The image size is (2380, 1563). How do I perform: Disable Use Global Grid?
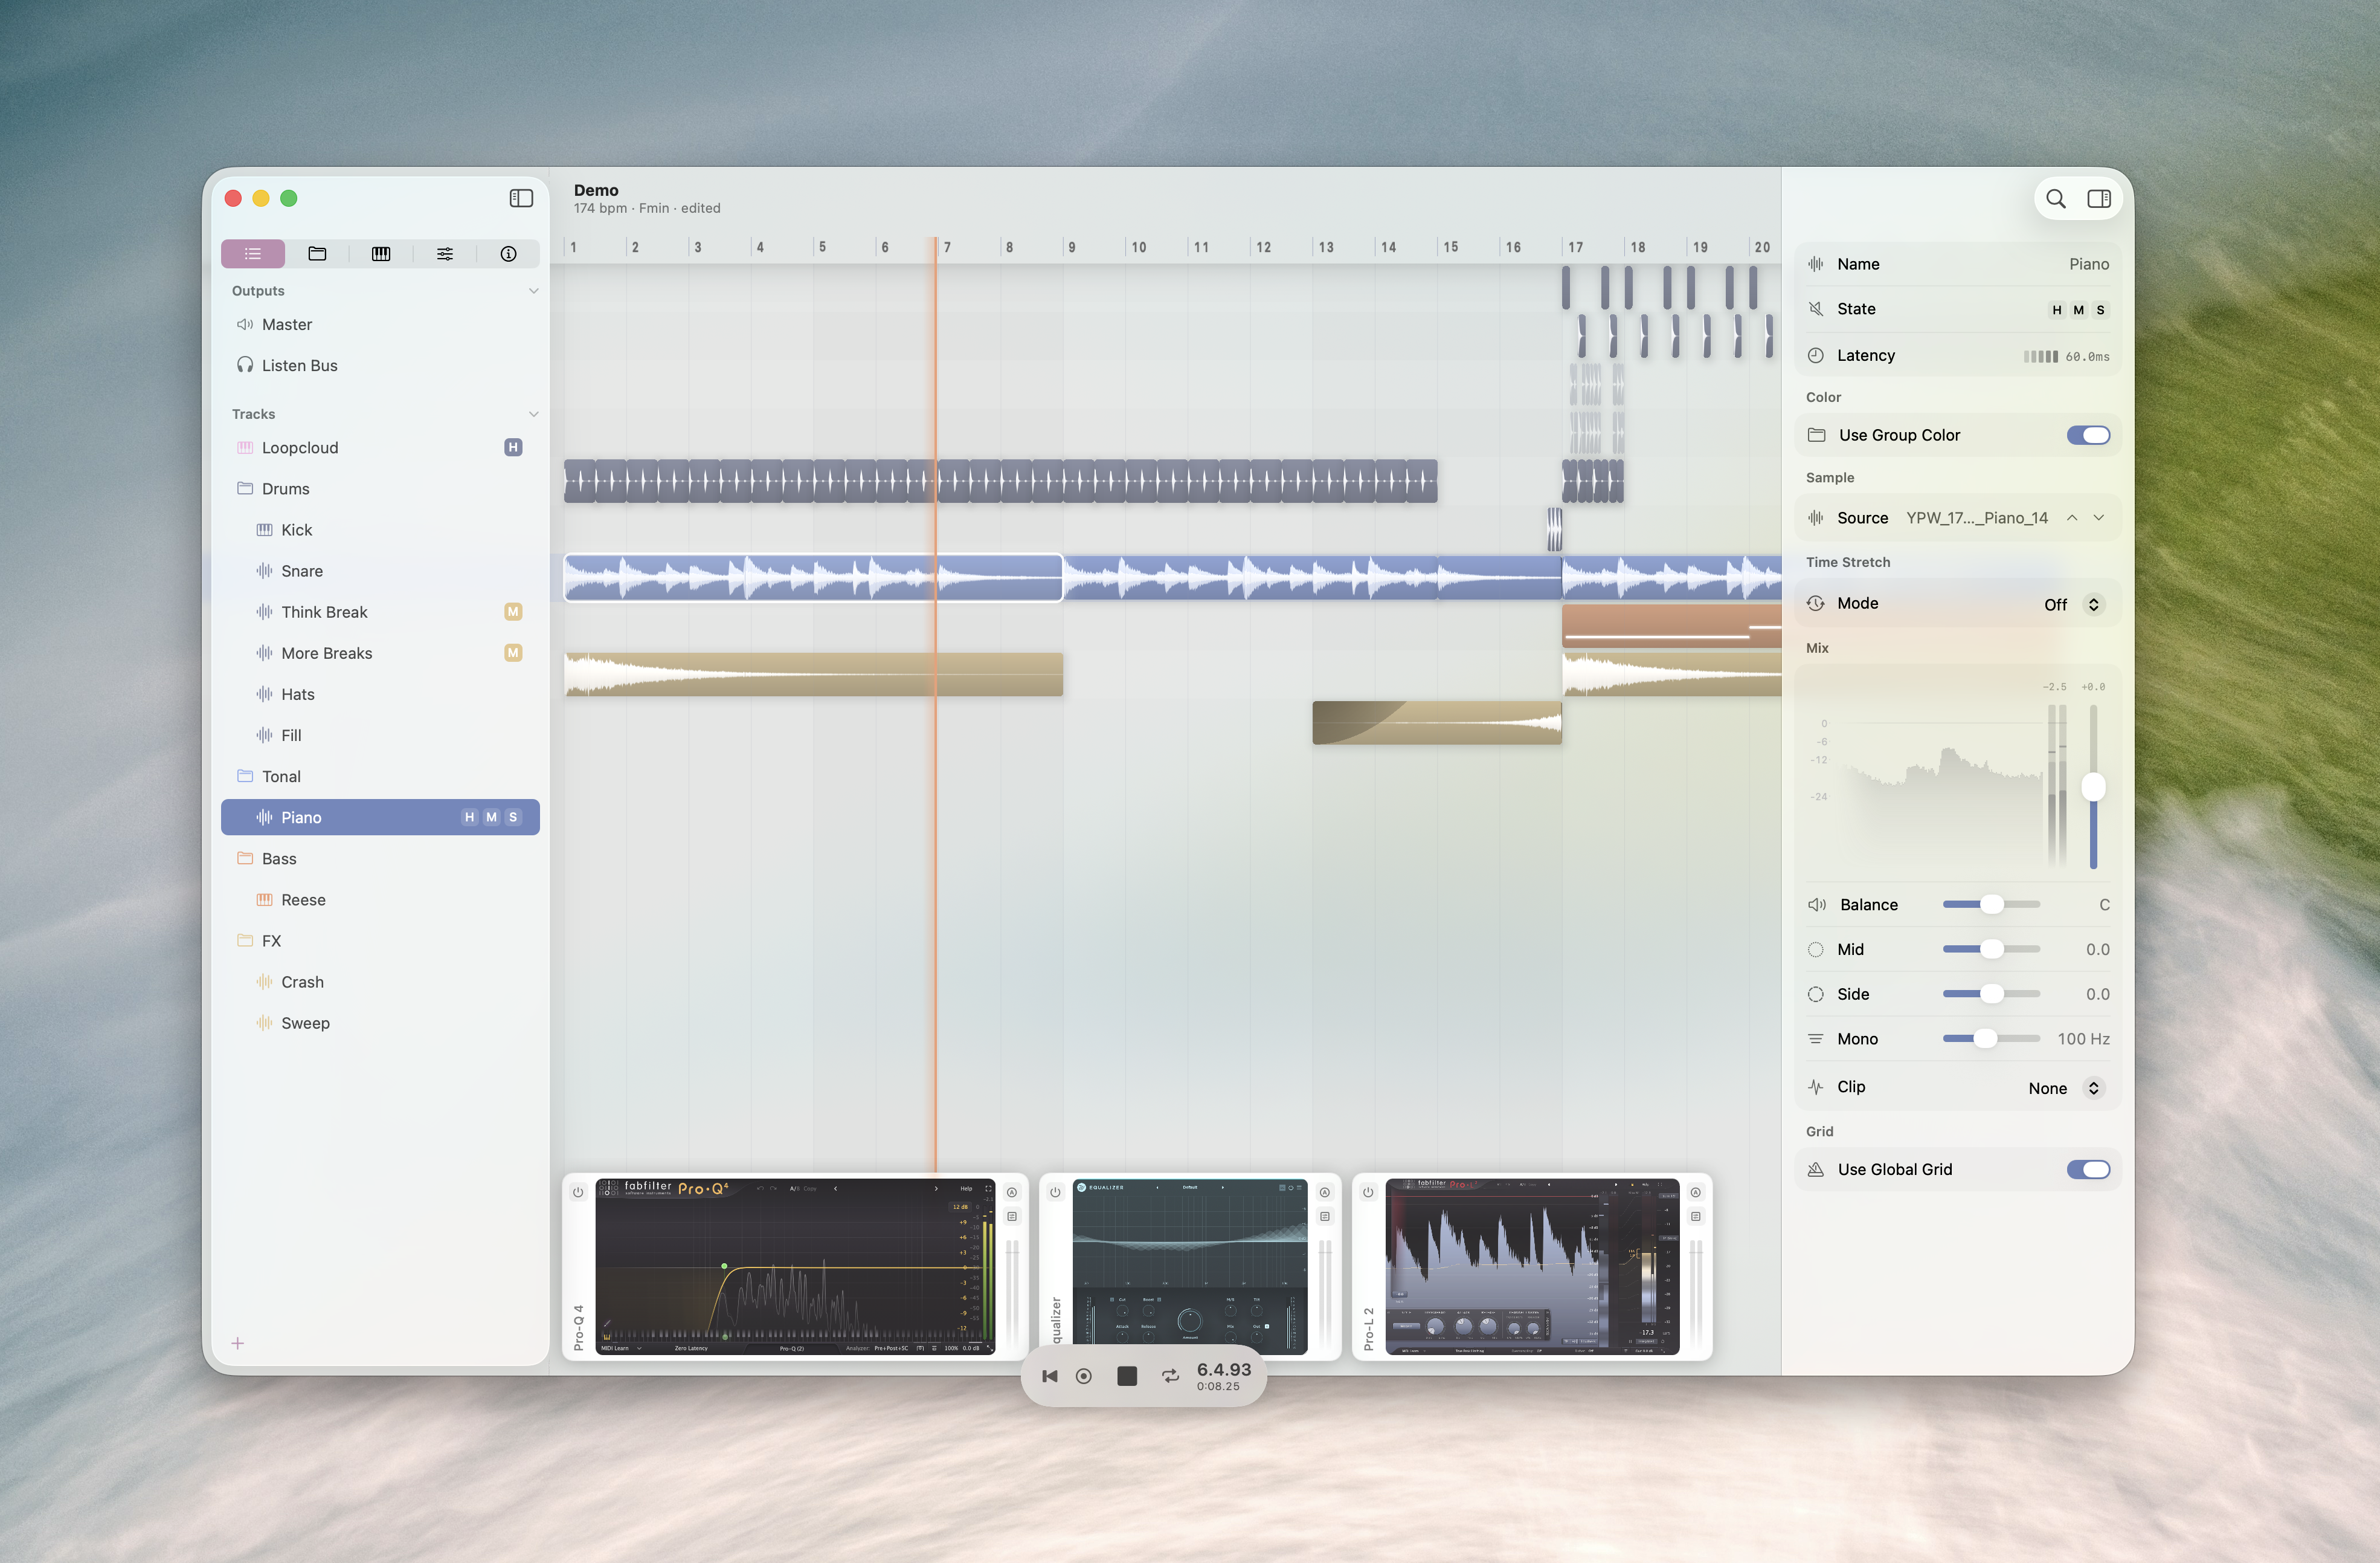[2089, 1169]
